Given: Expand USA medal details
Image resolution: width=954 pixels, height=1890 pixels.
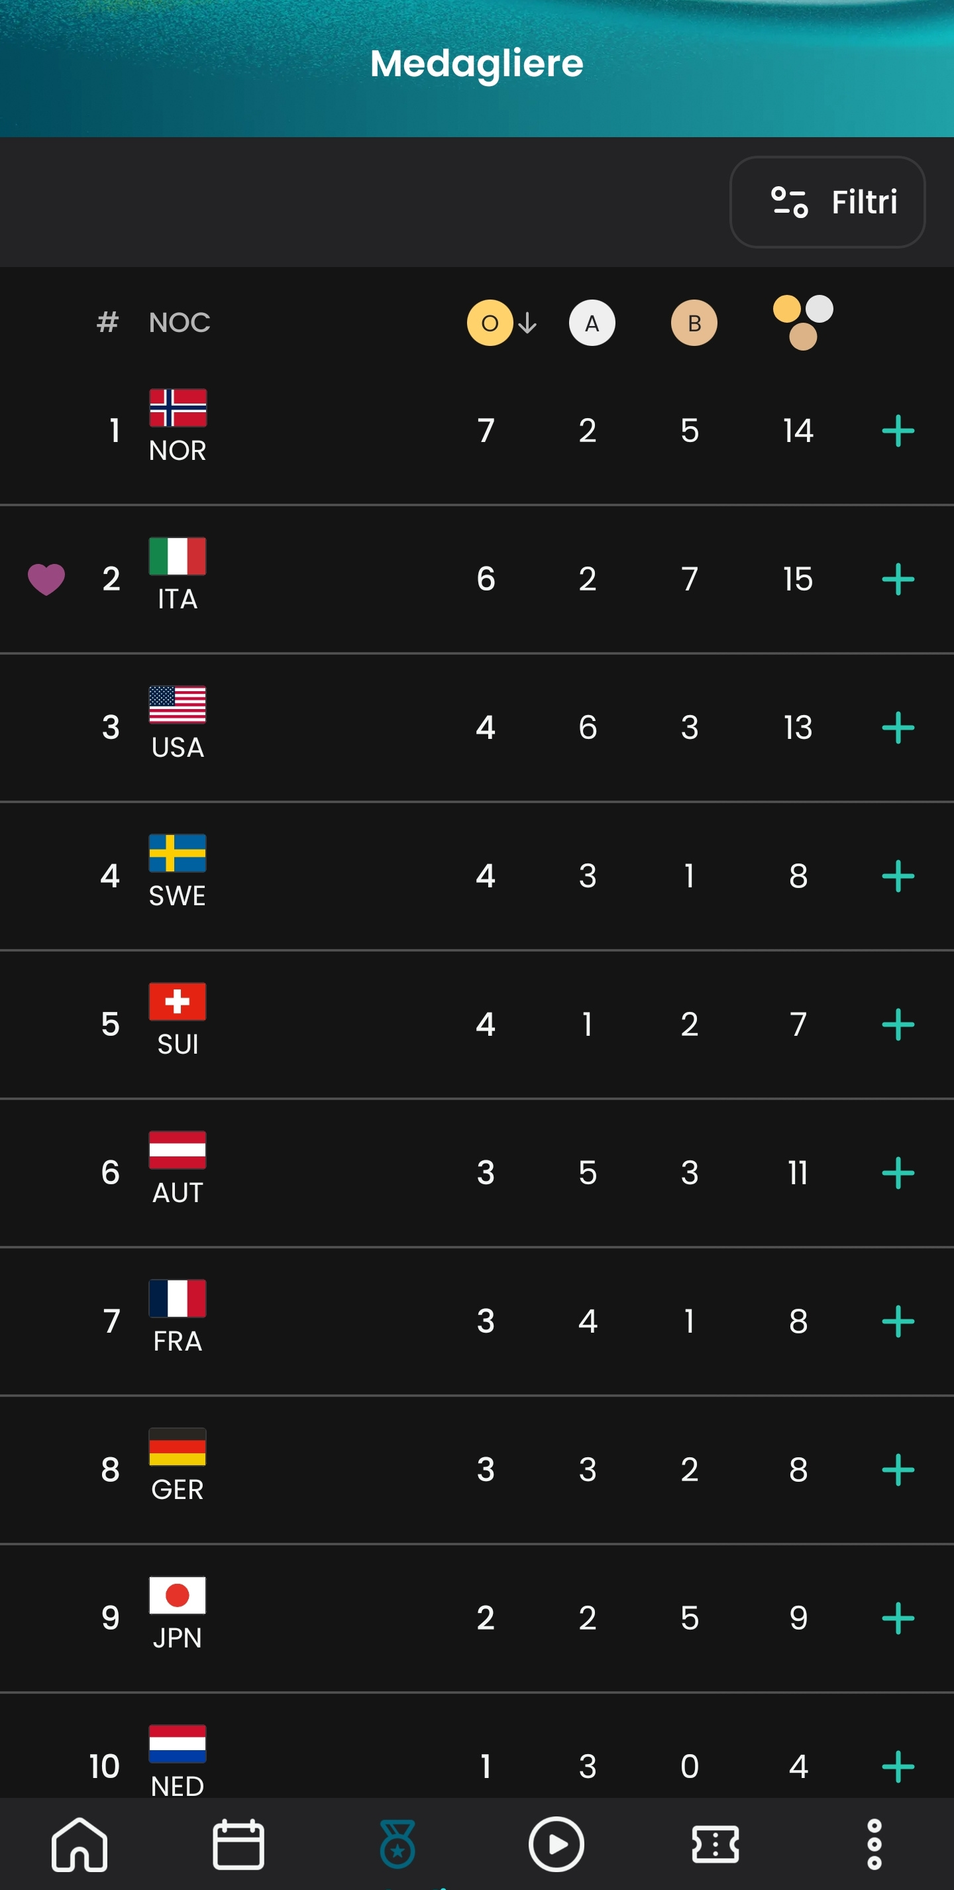Looking at the screenshot, I should (898, 728).
